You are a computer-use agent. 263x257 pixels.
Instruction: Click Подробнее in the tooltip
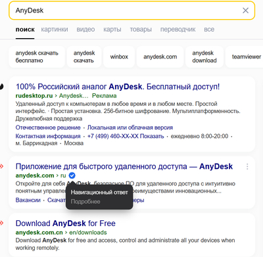pyautogui.click(x=85, y=202)
